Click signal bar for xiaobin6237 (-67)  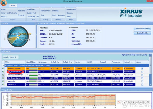point(33,85)
